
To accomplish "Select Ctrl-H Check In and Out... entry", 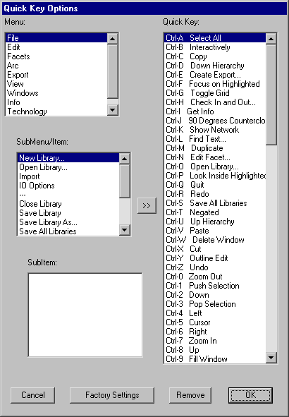I will tap(215, 102).
